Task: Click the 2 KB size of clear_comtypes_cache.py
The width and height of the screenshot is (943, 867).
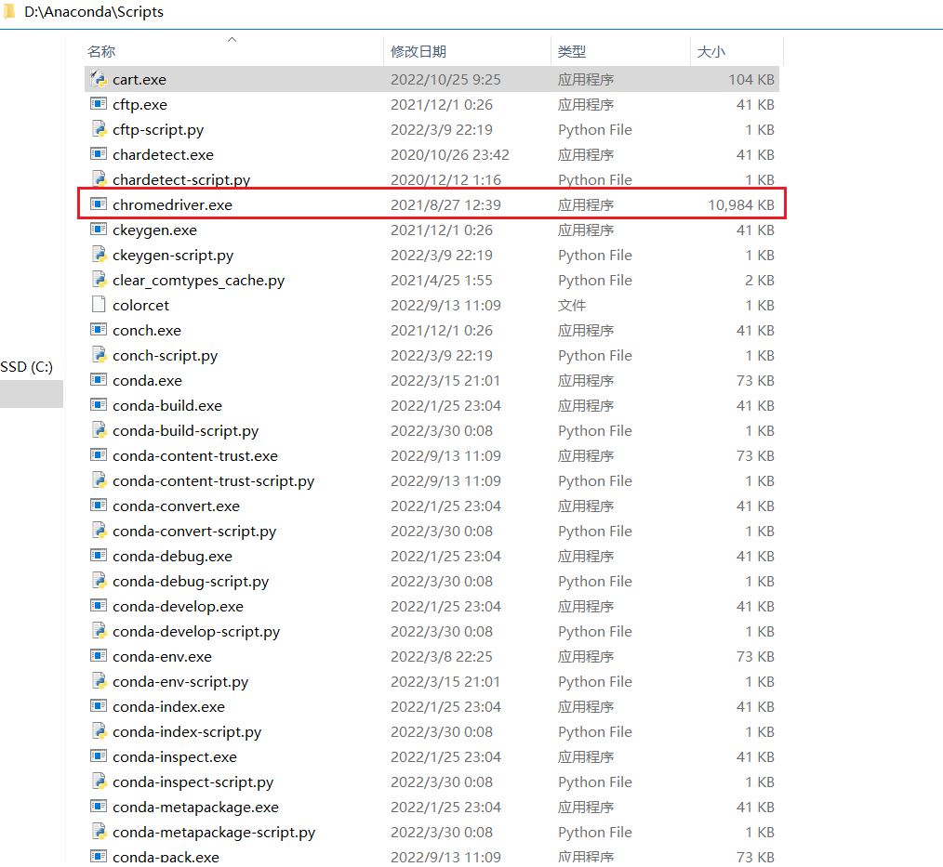Action: [x=760, y=280]
